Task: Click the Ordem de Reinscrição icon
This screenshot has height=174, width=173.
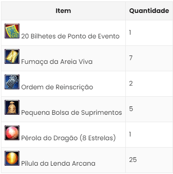Action: pos(12,82)
